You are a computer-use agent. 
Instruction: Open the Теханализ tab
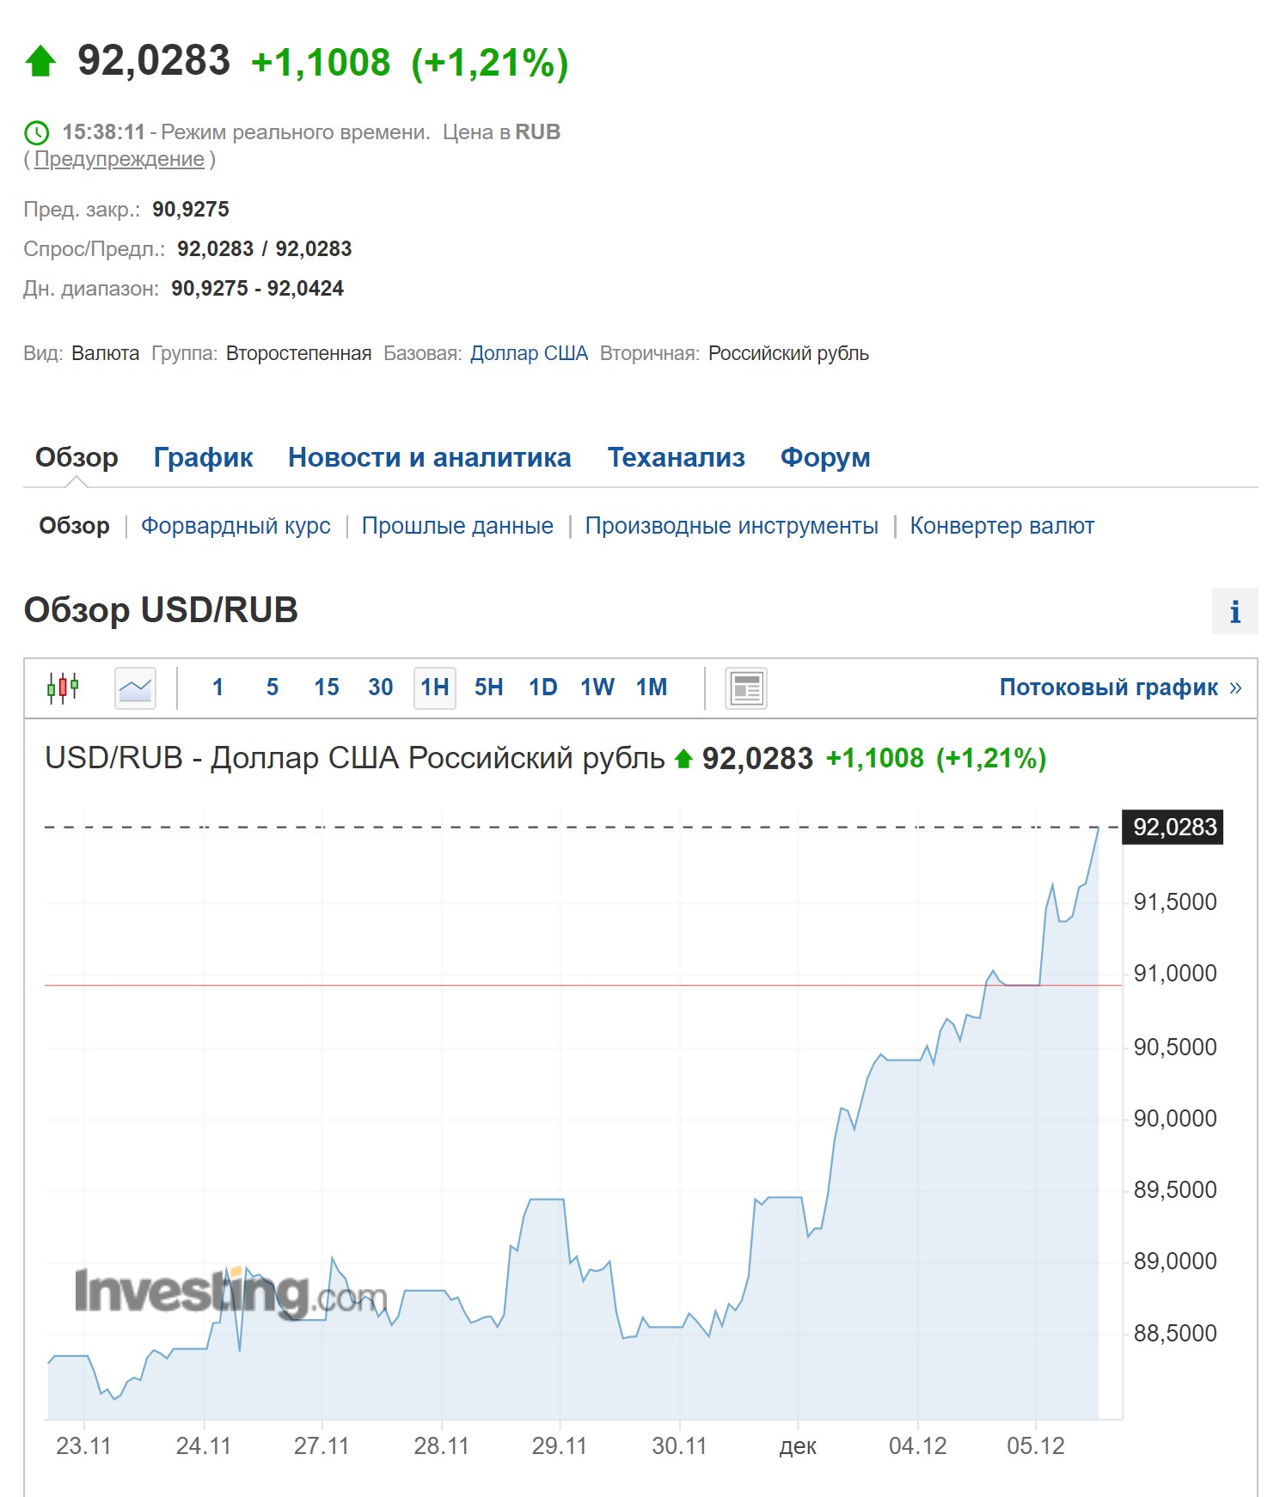point(676,457)
